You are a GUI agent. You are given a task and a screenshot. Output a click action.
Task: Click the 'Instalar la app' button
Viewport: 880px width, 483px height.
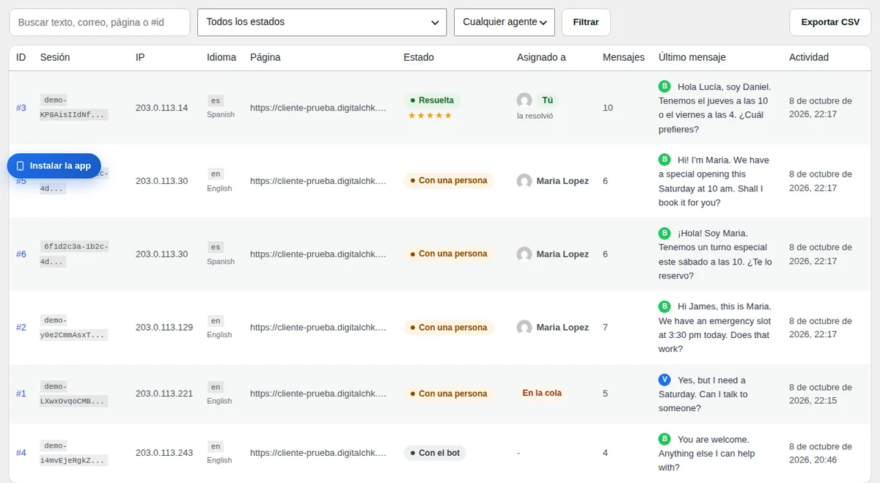pyautogui.click(x=54, y=166)
